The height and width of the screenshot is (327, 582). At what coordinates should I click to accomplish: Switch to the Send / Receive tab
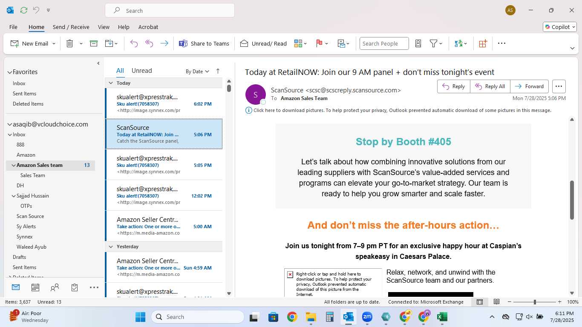[x=71, y=27]
